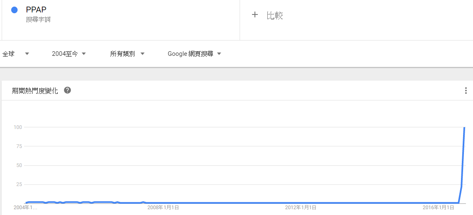This screenshot has height=215, width=473.
Task: Click the 2016年1月1日 axis label
Action: click(438, 207)
